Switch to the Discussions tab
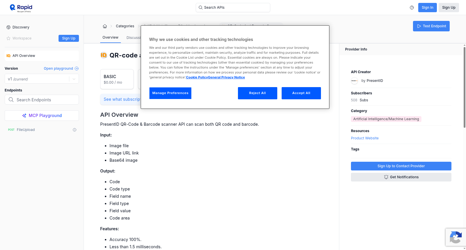466x250 pixels. (133, 38)
